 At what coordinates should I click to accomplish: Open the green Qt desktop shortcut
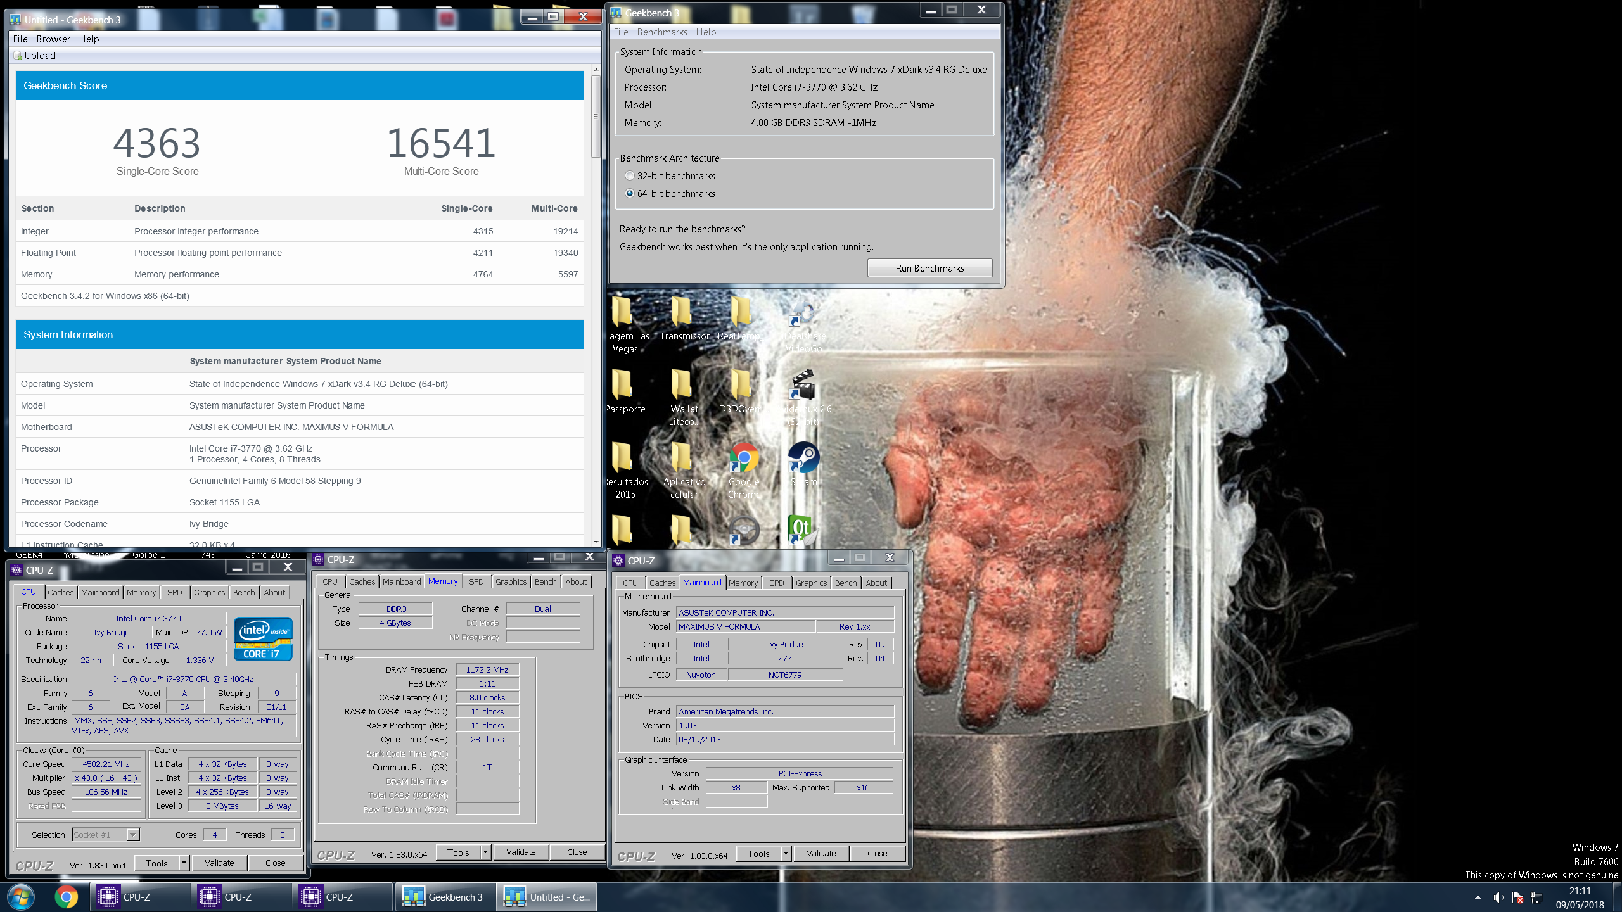point(802,531)
